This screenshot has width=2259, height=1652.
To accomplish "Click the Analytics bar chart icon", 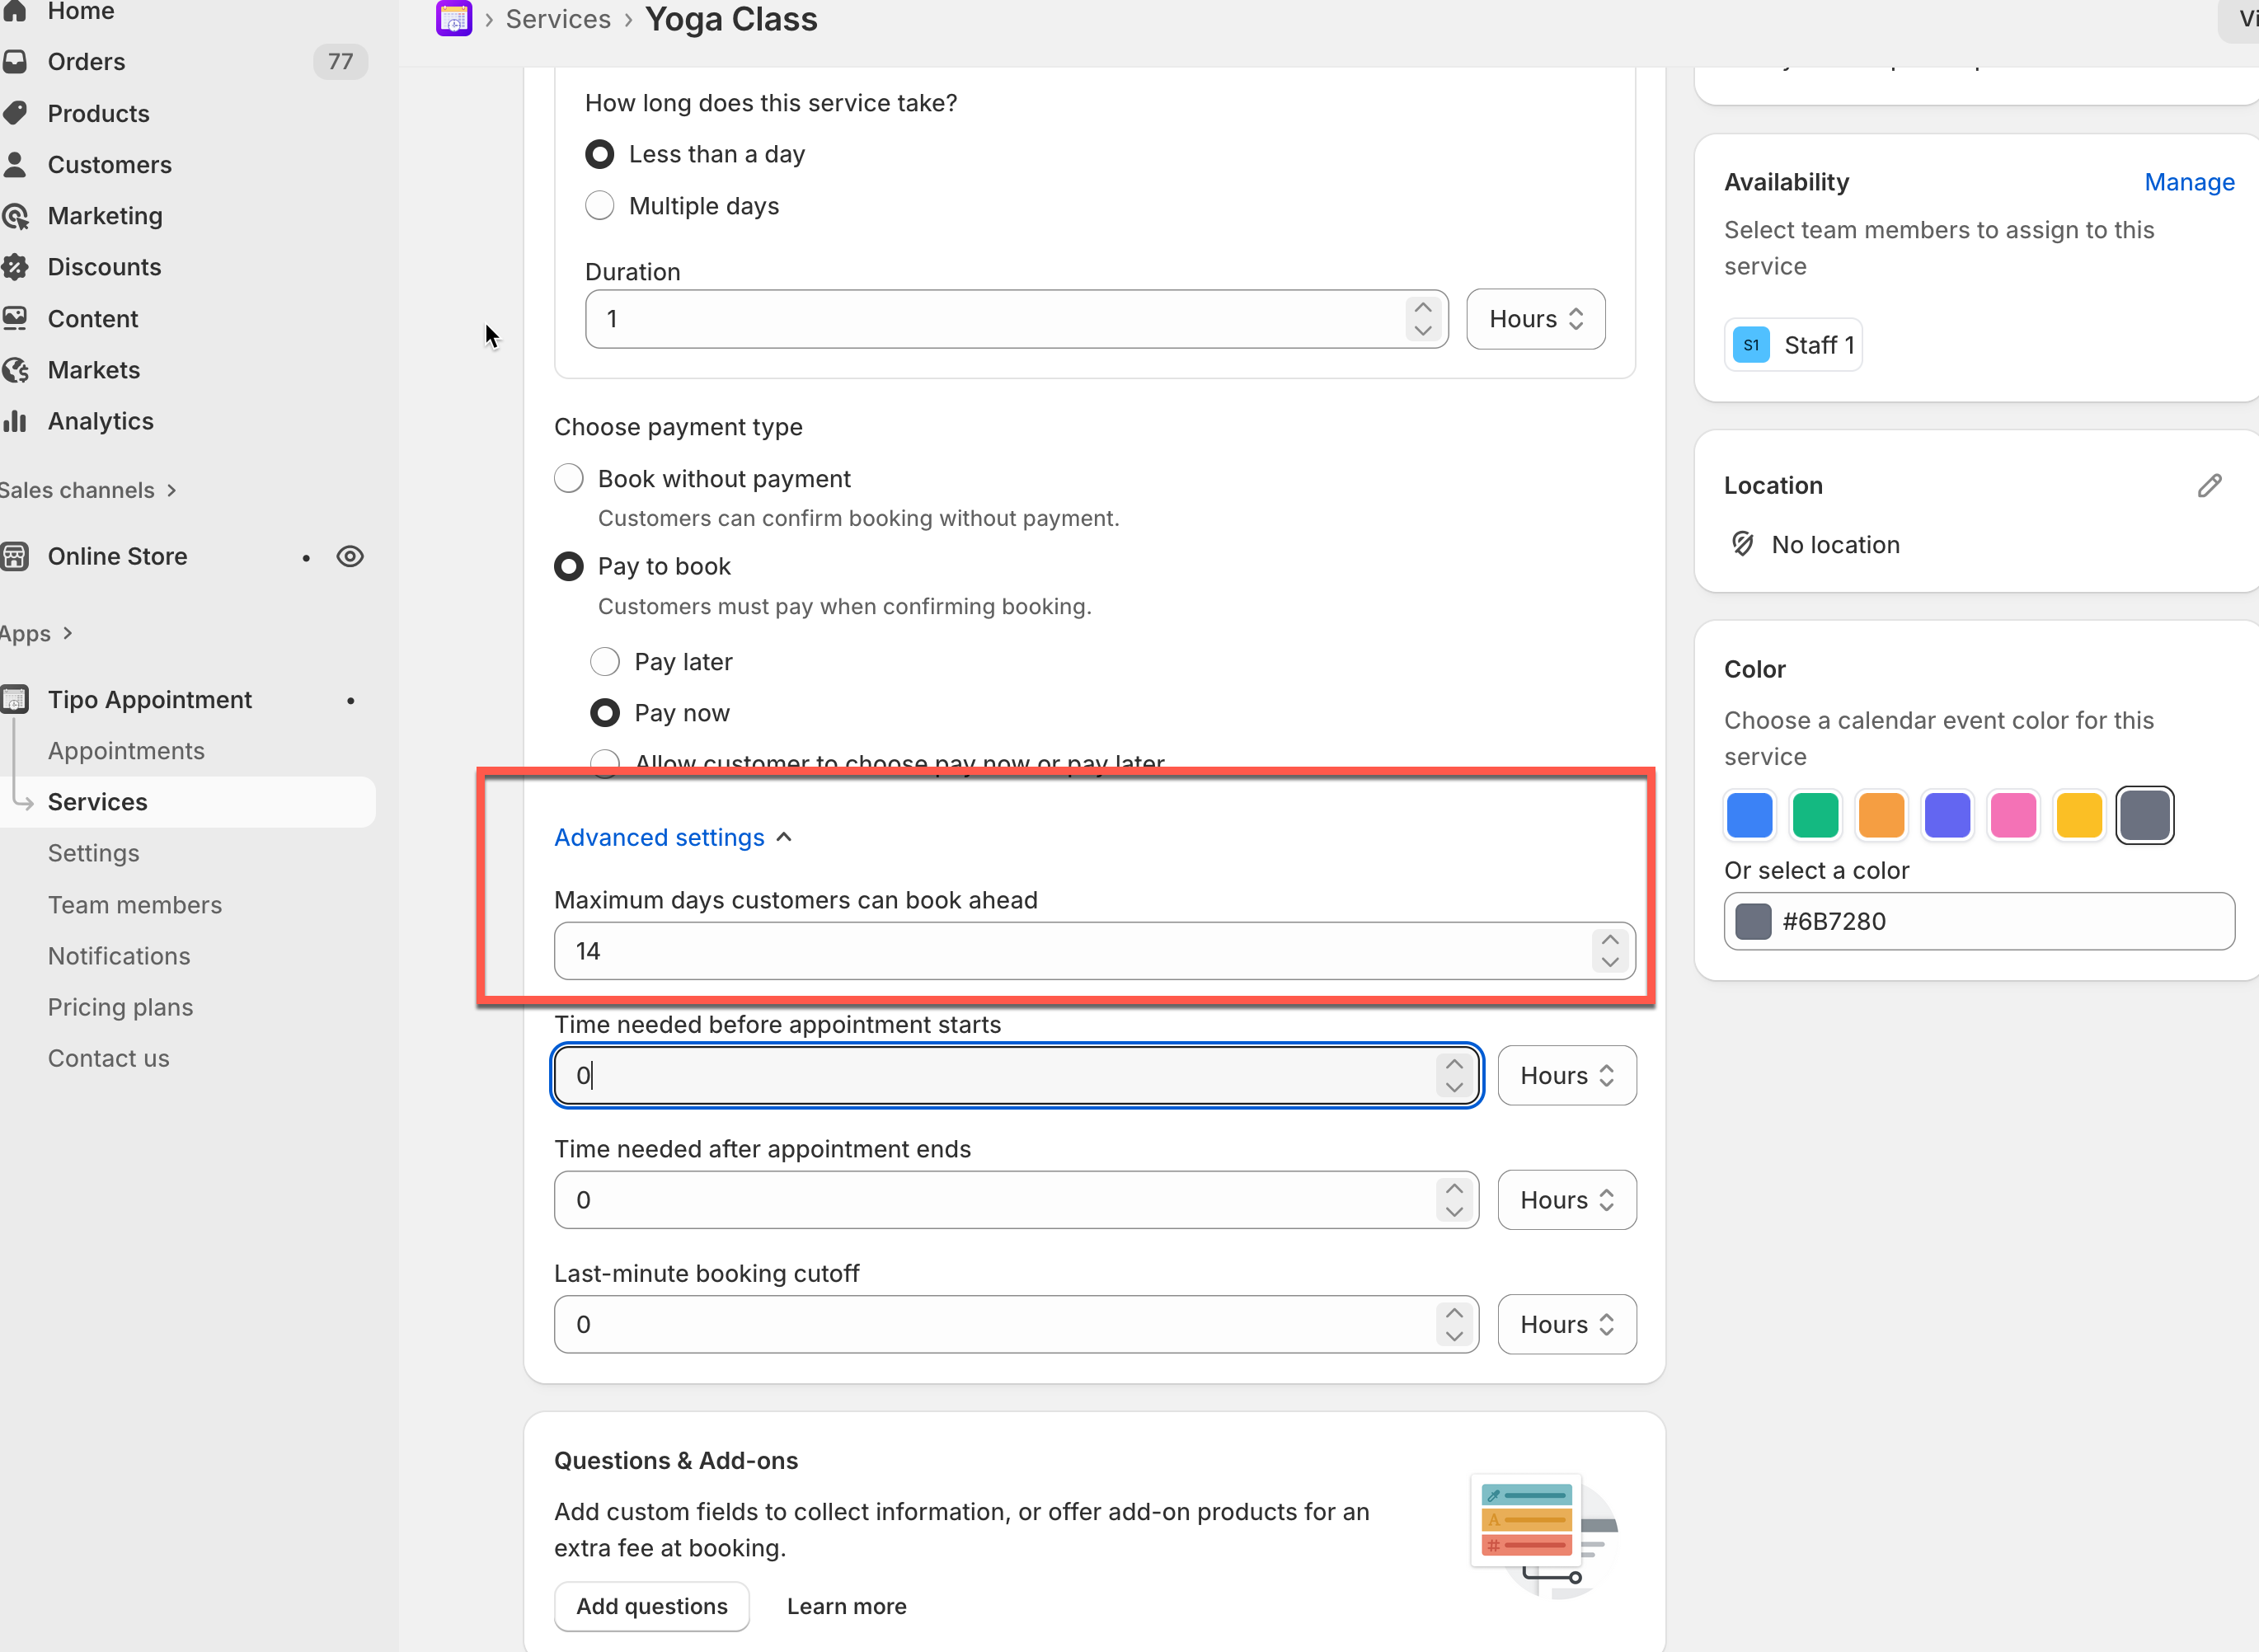I will point(16,421).
